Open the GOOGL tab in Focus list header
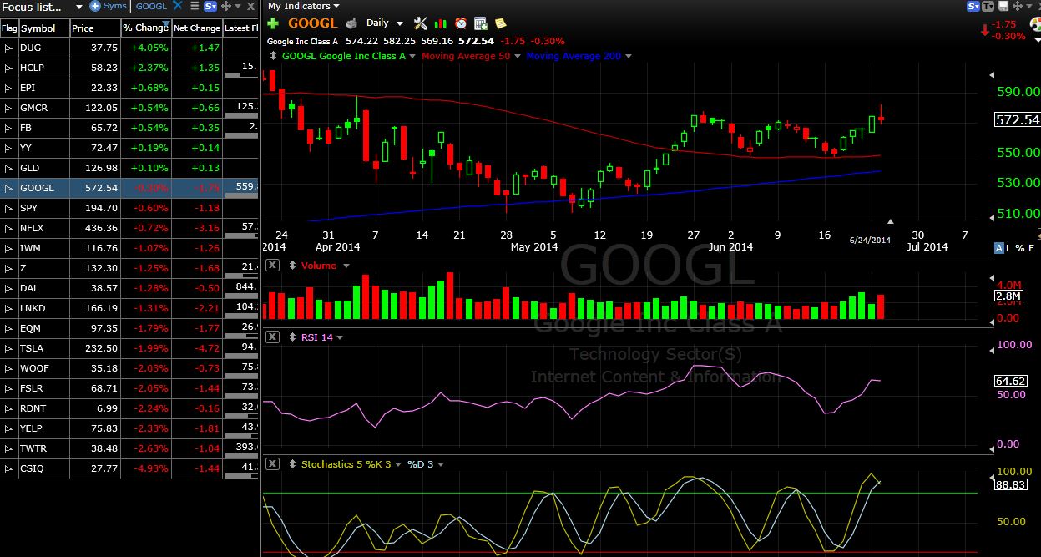This screenshot has width=1041, height=557. pos(151,6)
